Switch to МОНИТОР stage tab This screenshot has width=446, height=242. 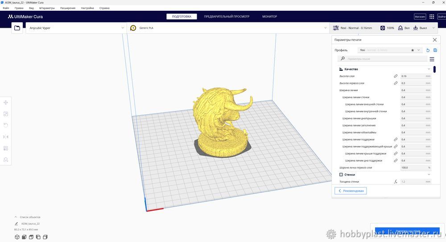pyautogui.click(x=270, y=17)
